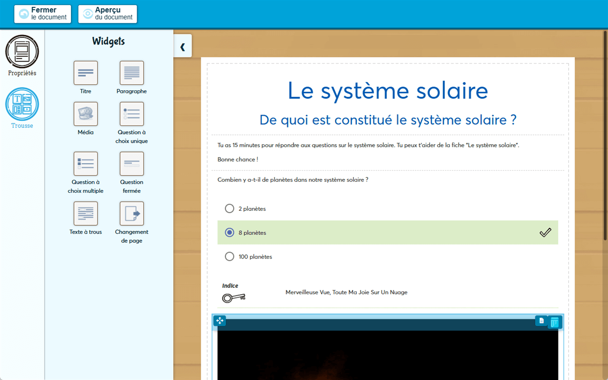608x380 pixels.
Task: Choose the "100 planètes" answer
Action: 229,257
